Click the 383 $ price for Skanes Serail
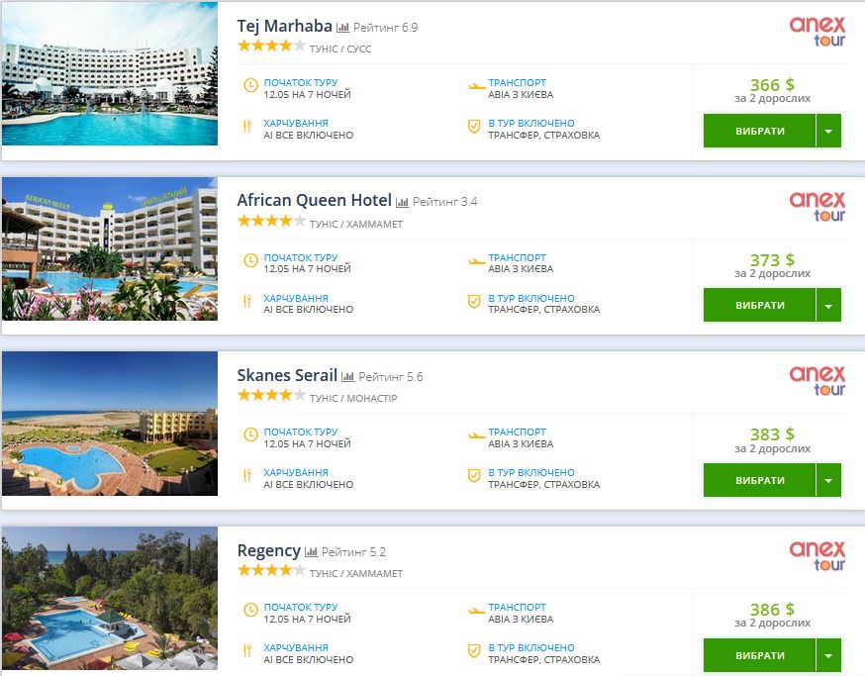Screen dimensions: 865x676 tap(772, 435)
